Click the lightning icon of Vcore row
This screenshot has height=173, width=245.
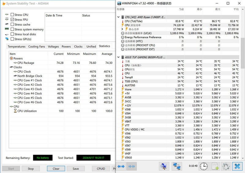(x=123, y=89)
